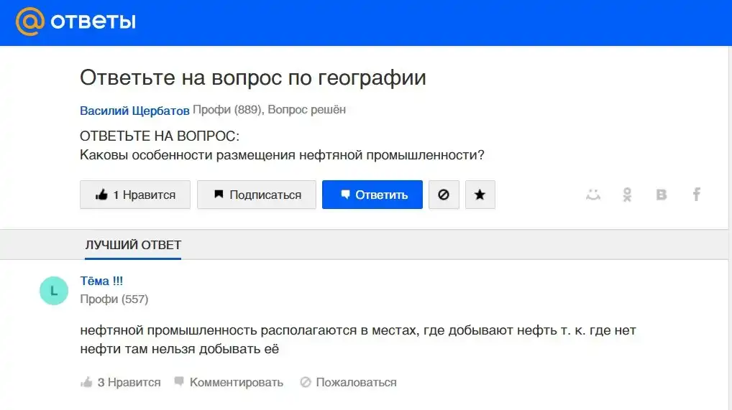This screenshot has height=410, width=732.
Task: Click the question title 'Ответьте на вопрос по географии'
Action: pyautogui.click(x=252, y=78)
